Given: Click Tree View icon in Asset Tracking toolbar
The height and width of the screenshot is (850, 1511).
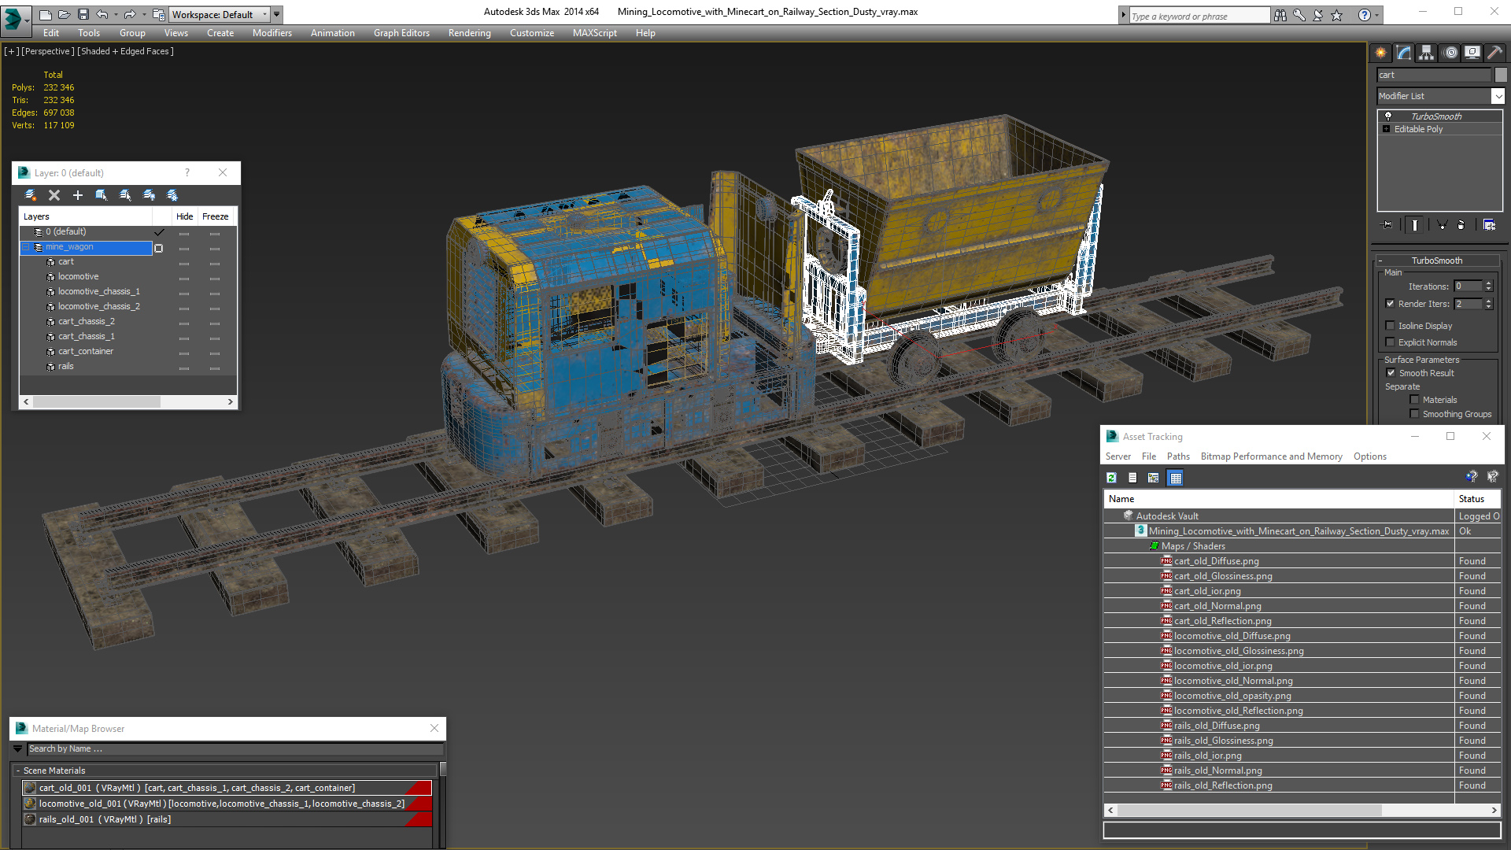Looking at the screenshot, I should pos(1154,478).
